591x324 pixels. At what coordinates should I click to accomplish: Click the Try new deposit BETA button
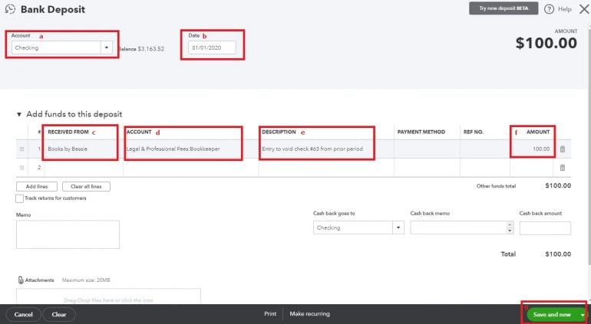tap(503, 8)
